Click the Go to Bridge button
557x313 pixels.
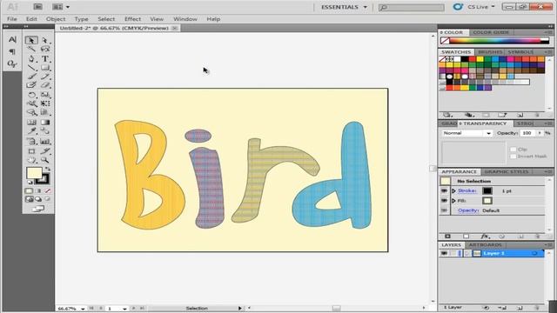[37, 7]
